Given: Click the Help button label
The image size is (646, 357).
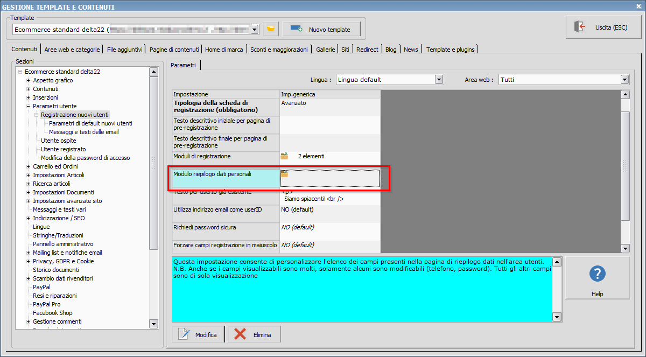Looking at the screenshot, I should 597,294.
